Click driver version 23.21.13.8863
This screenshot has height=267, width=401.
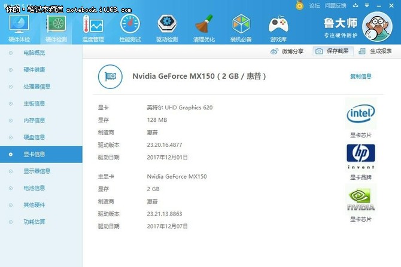(x=165, y=214)
